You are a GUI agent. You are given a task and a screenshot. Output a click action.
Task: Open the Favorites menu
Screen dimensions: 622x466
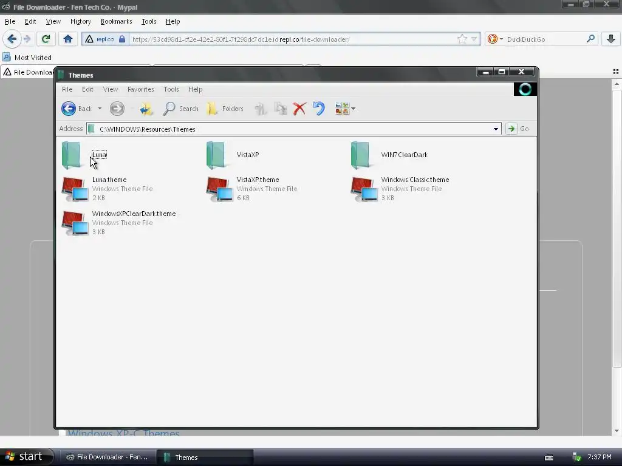[140, 89]
